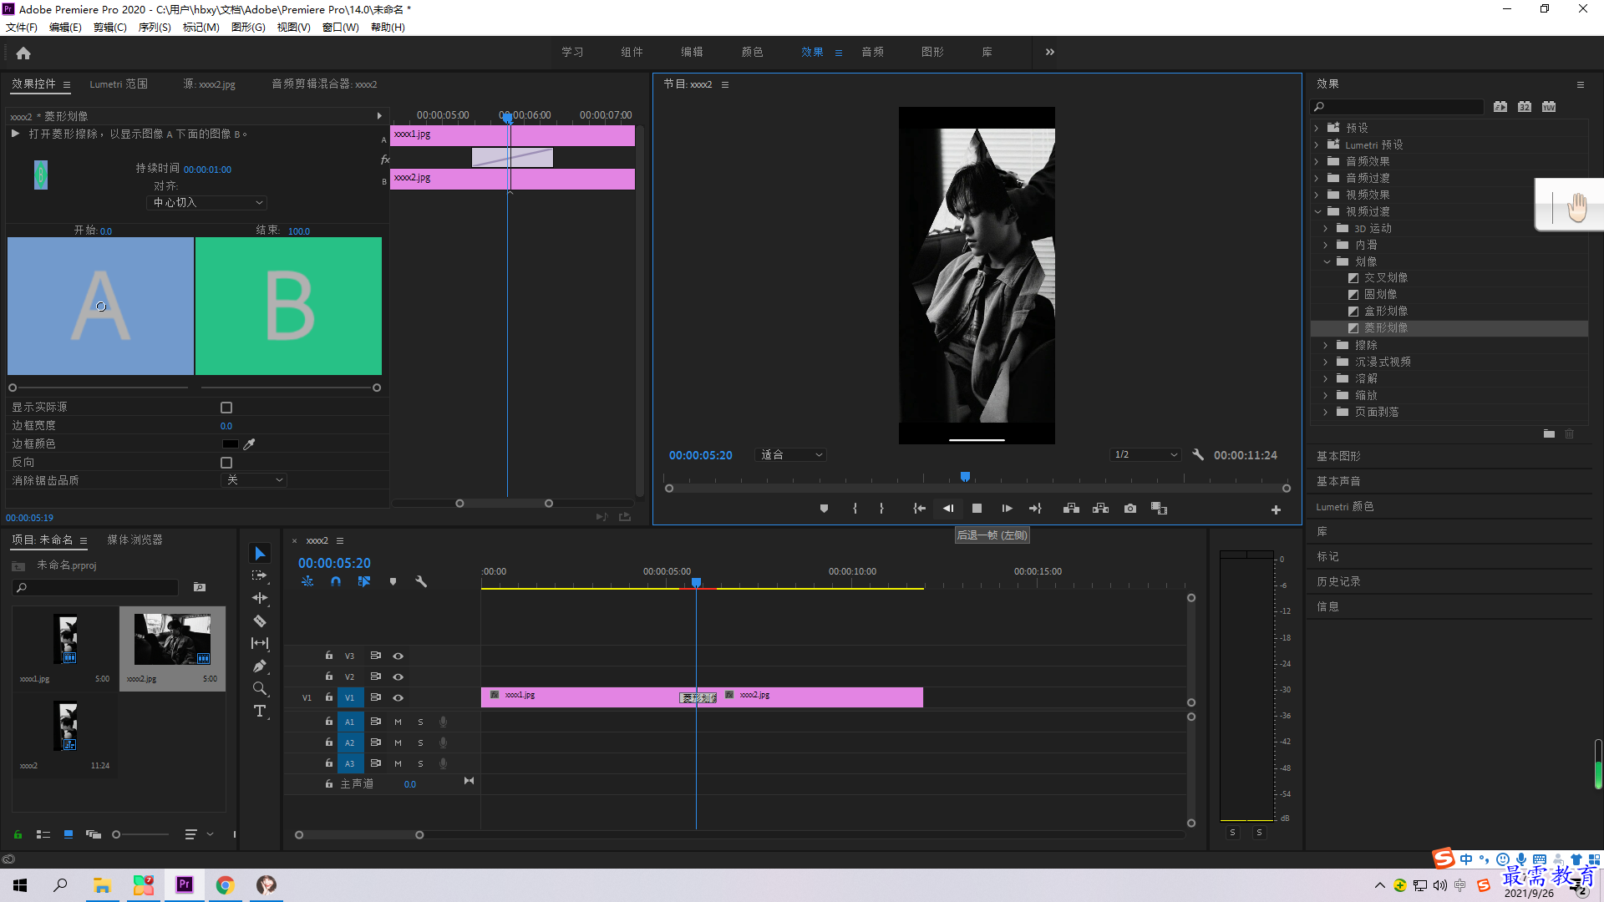Open Program monitor wrench settings

tap(1198, 455)
